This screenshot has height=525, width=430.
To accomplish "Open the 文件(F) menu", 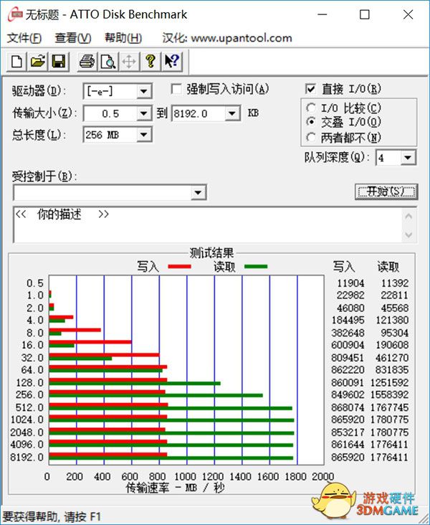I will [x=24, y=38].
